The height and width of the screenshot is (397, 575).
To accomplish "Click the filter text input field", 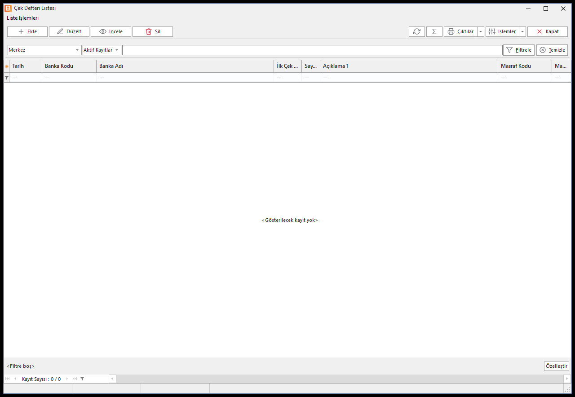I will pyautogui.click(x=312, y=50).
